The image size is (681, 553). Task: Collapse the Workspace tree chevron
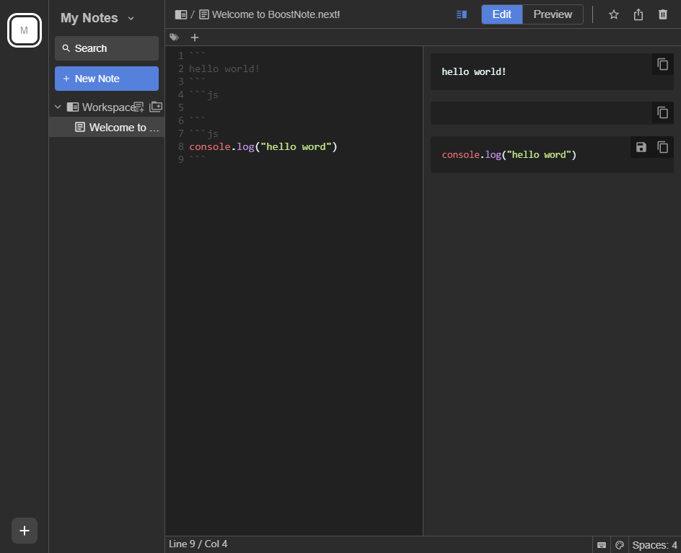(58, 107)
